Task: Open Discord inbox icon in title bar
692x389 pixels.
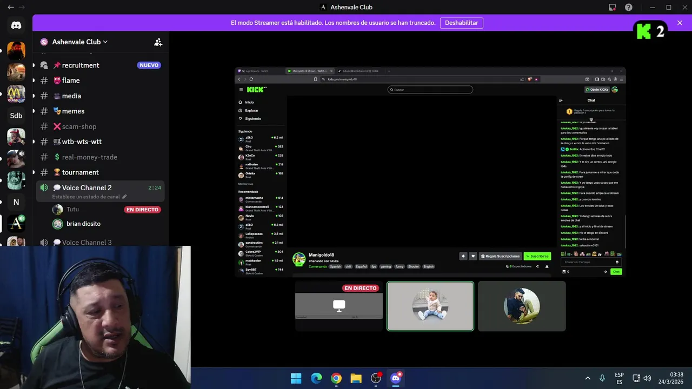Action: [613, 7]
